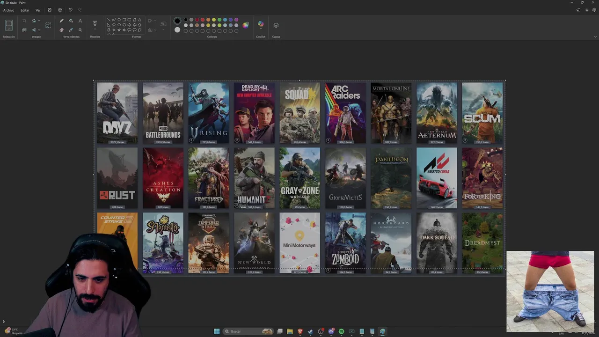
Task: Select the Eraser tool
Action: [x=61, y=30]
